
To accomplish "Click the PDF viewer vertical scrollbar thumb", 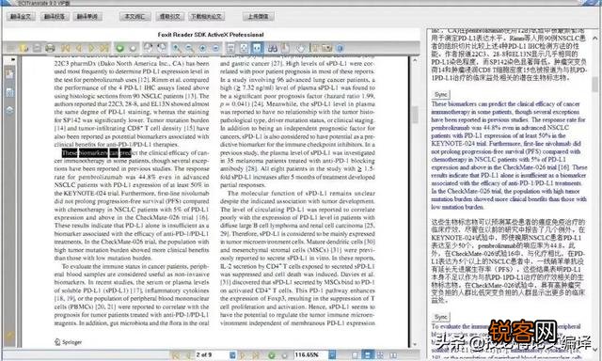I will coord(415,115).
